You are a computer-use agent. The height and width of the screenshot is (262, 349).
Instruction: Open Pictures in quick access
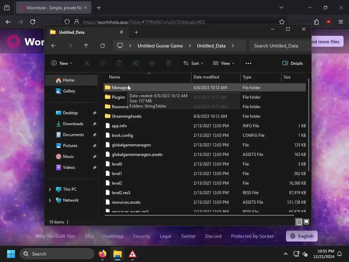pos(72,145)
